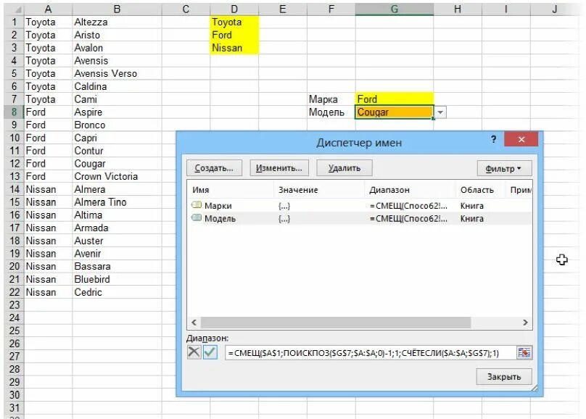This screenshot has width=586, height=419.
Task: Select the Модель name icon
Action: click(x=197, y=217)
